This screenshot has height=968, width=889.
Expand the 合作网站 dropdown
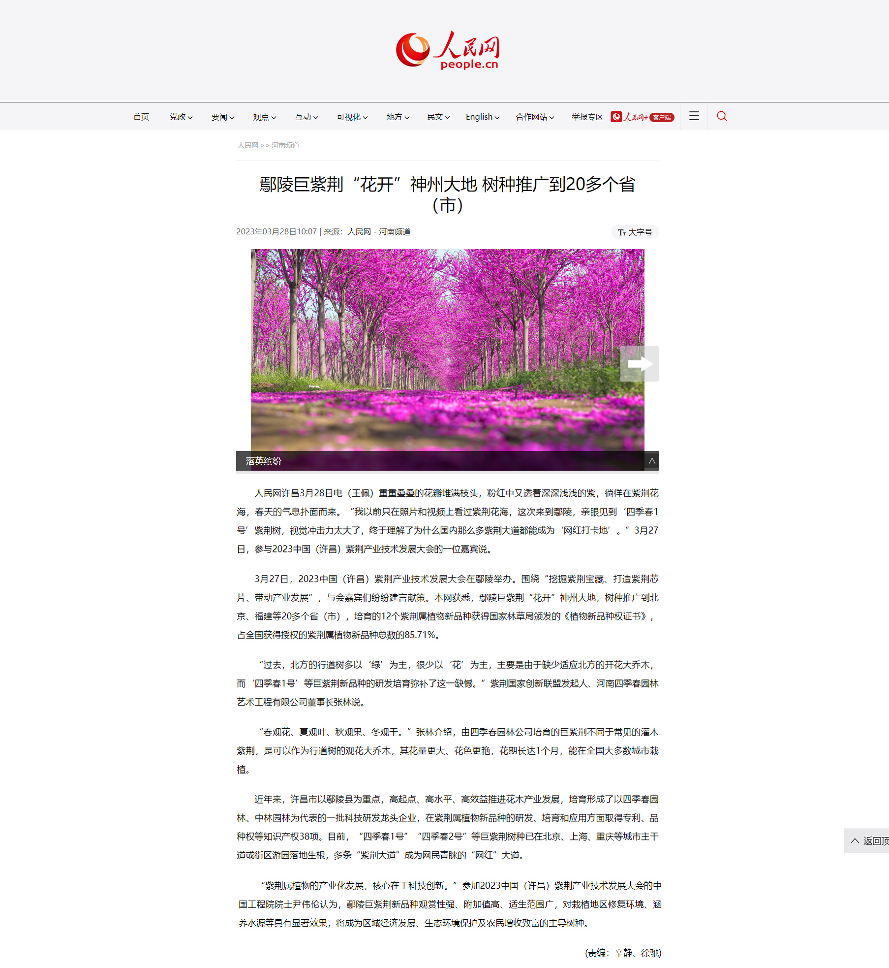535,117
